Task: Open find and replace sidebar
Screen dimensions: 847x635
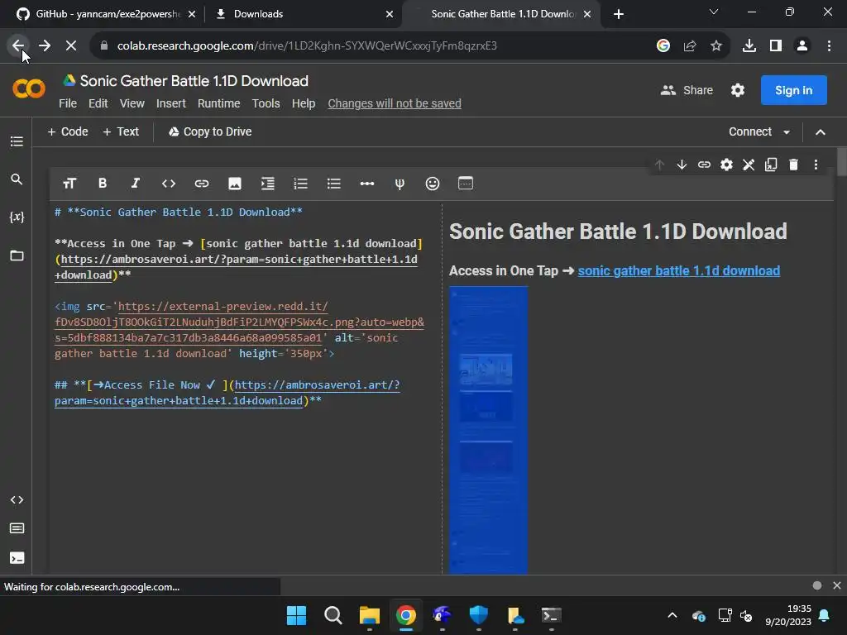Action: [x=17, y=179]
